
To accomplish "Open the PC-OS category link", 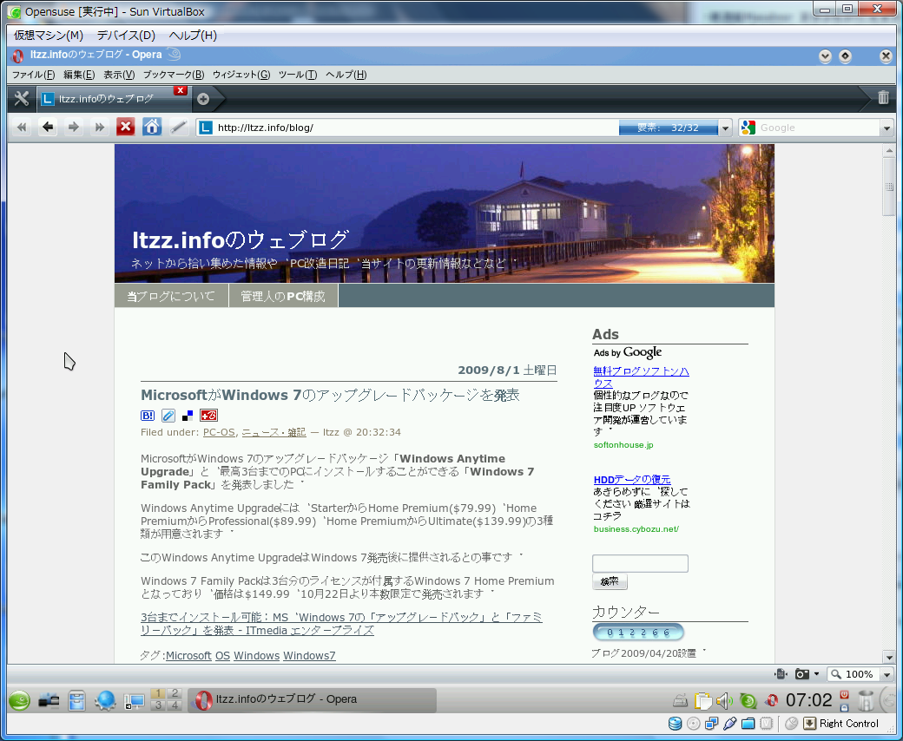I will coord(219,432).
